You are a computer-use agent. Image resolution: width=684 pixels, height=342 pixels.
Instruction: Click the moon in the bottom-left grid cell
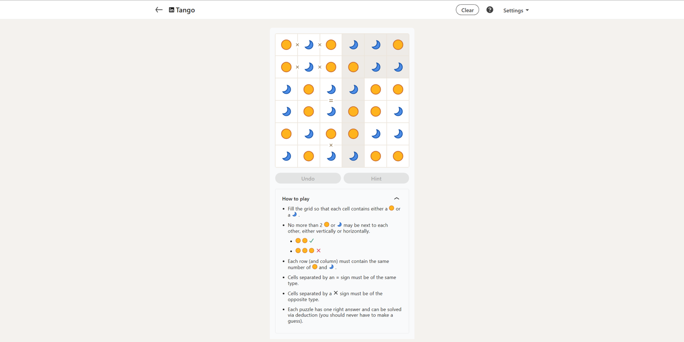coord(286,156)
